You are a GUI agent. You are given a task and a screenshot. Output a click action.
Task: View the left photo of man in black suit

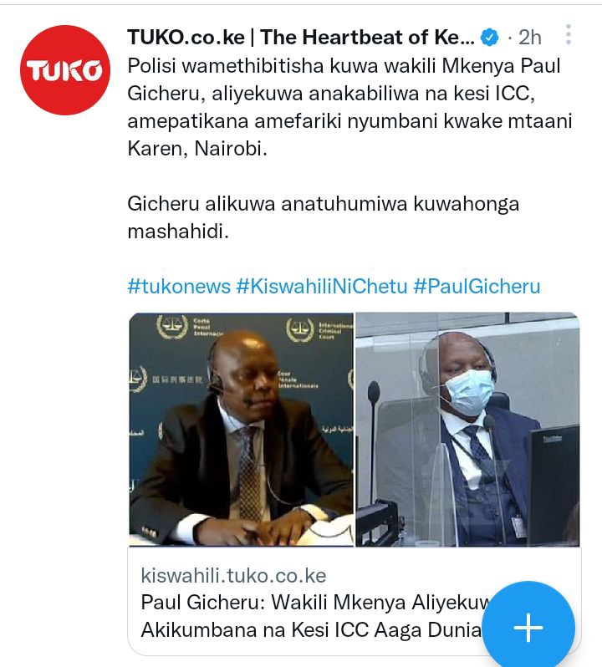point(242,430)
